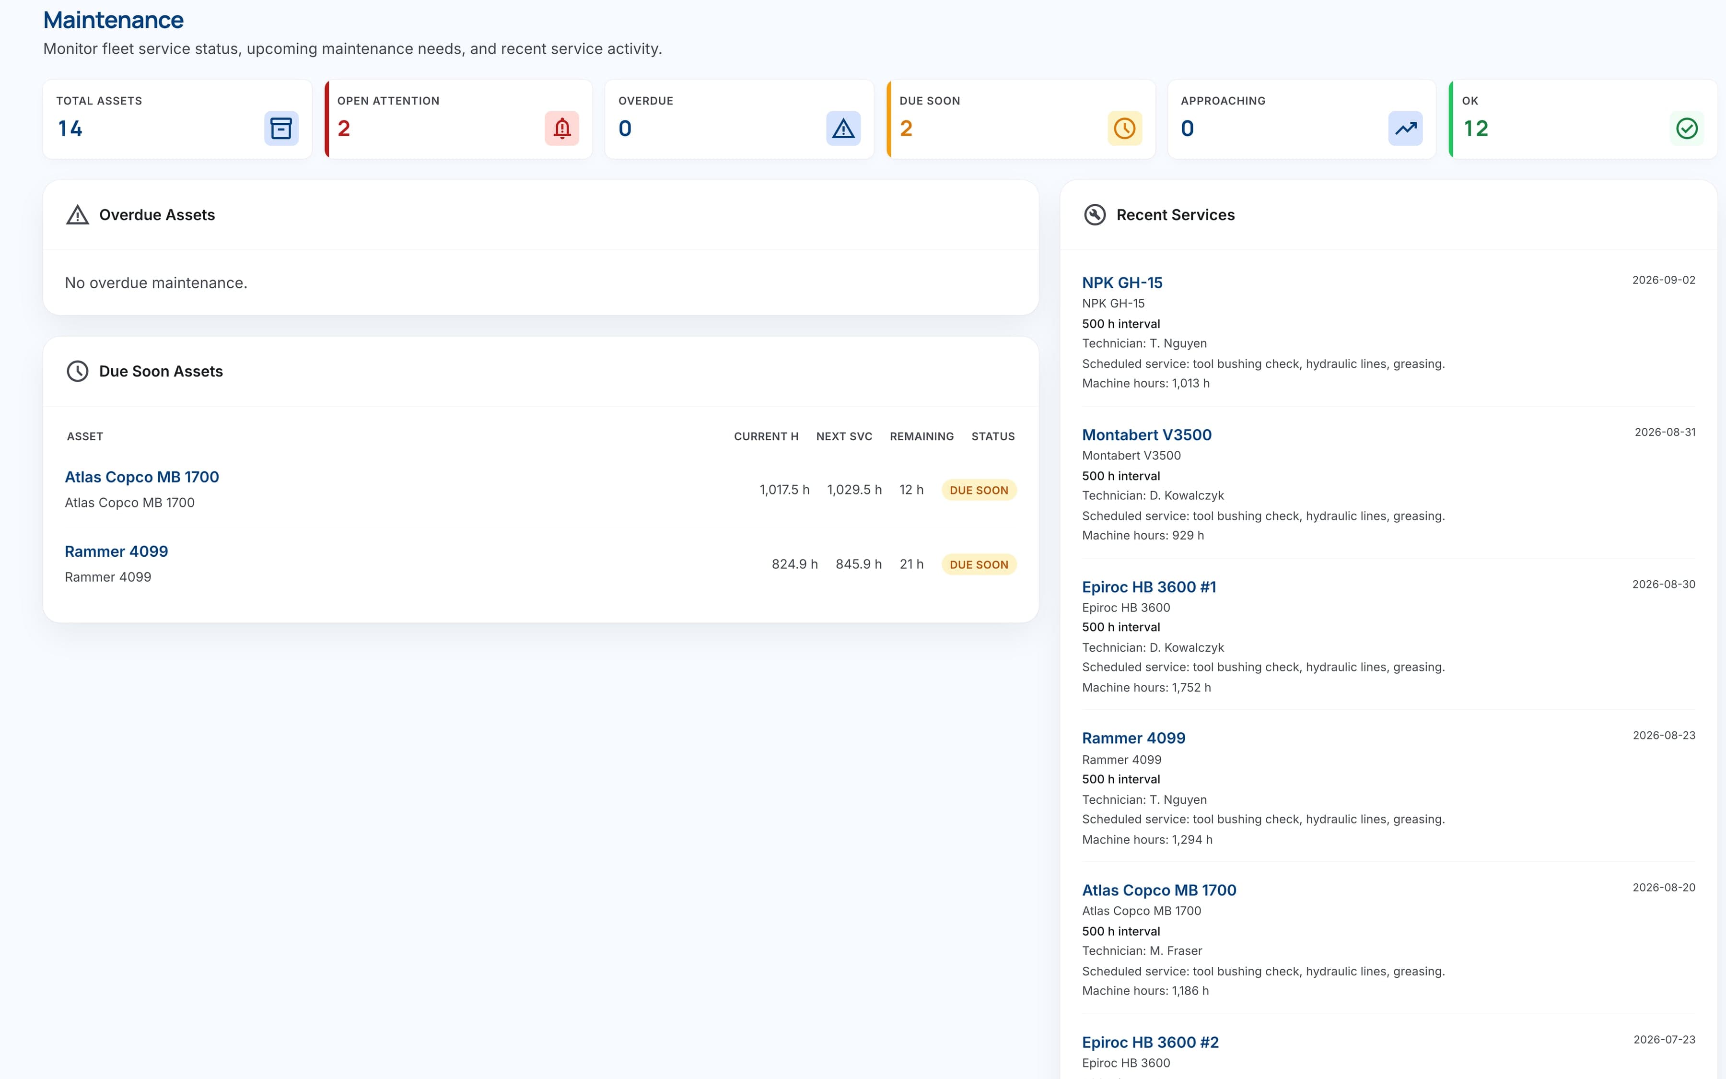1726x1079 pixels.
Task: Click the Overdue warning triangle icon
Action: point(843,129)
